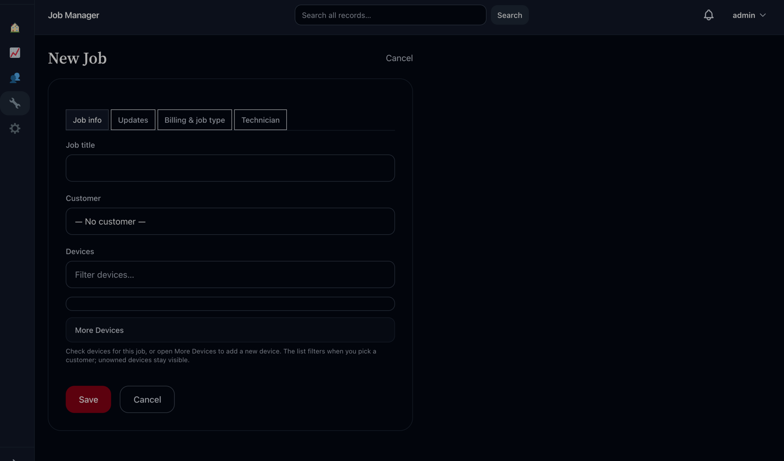Expand the More Devices section
Screen dimensions: 784x461
[x=230, y=330]
